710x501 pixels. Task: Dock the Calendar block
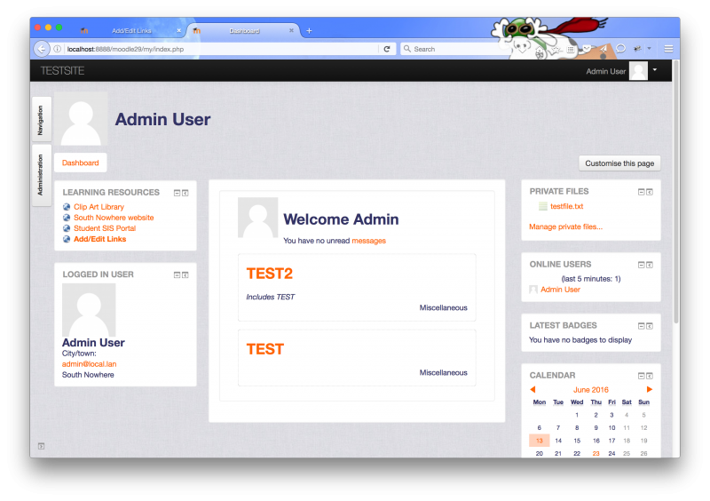tap(650, 376)
